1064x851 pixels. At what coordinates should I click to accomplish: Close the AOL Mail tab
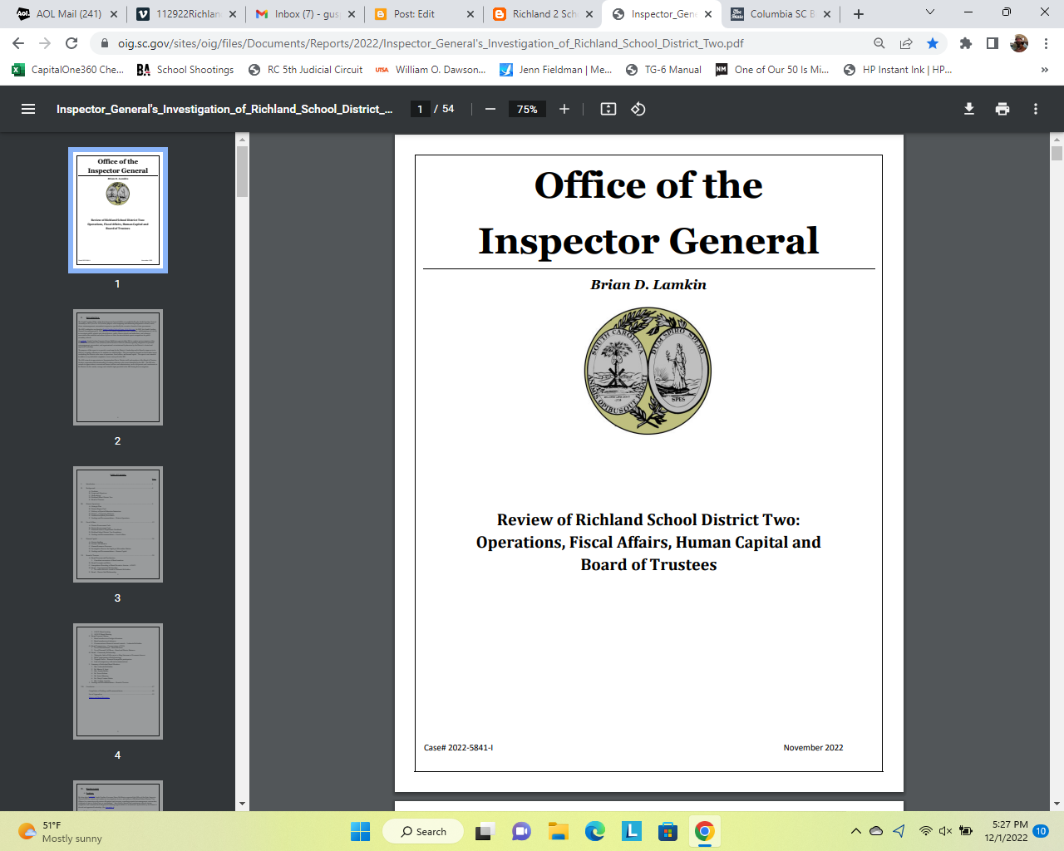pyautogui.click(x=114, y=14)
